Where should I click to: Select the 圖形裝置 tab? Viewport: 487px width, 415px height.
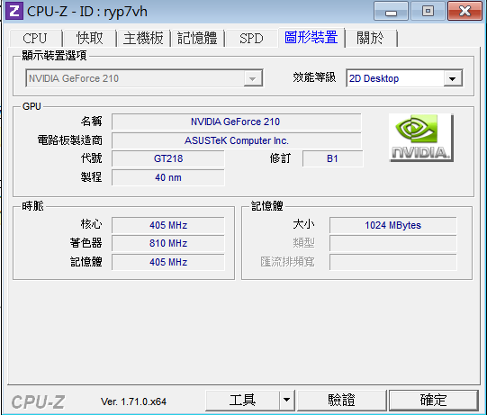tap(311, 38)
